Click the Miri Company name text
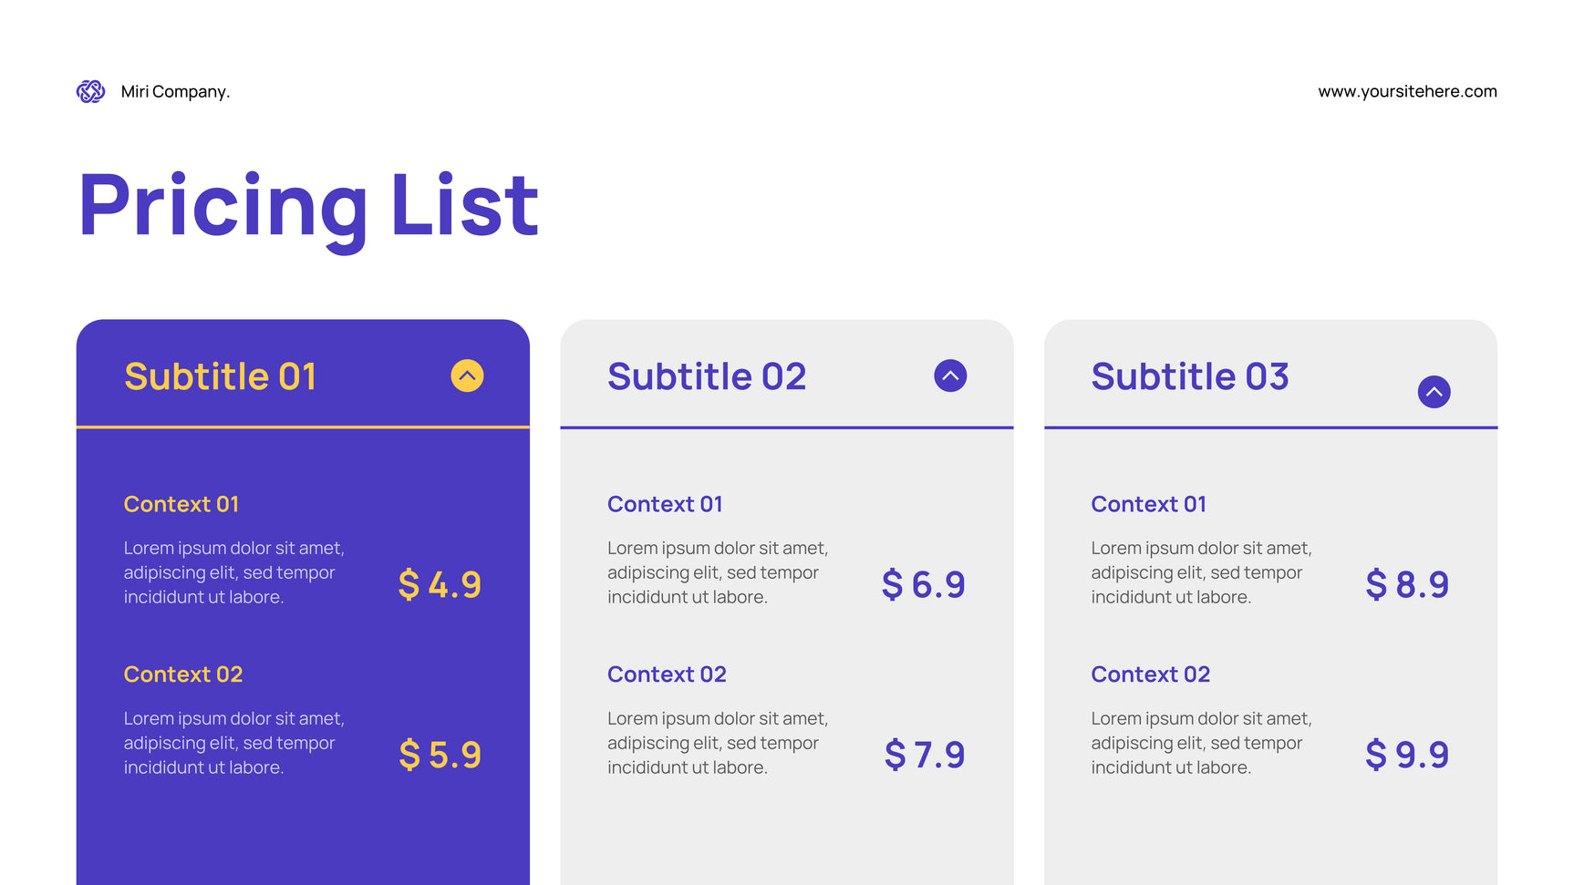The height and width of the screenshot is (885, 1574). 175,91
